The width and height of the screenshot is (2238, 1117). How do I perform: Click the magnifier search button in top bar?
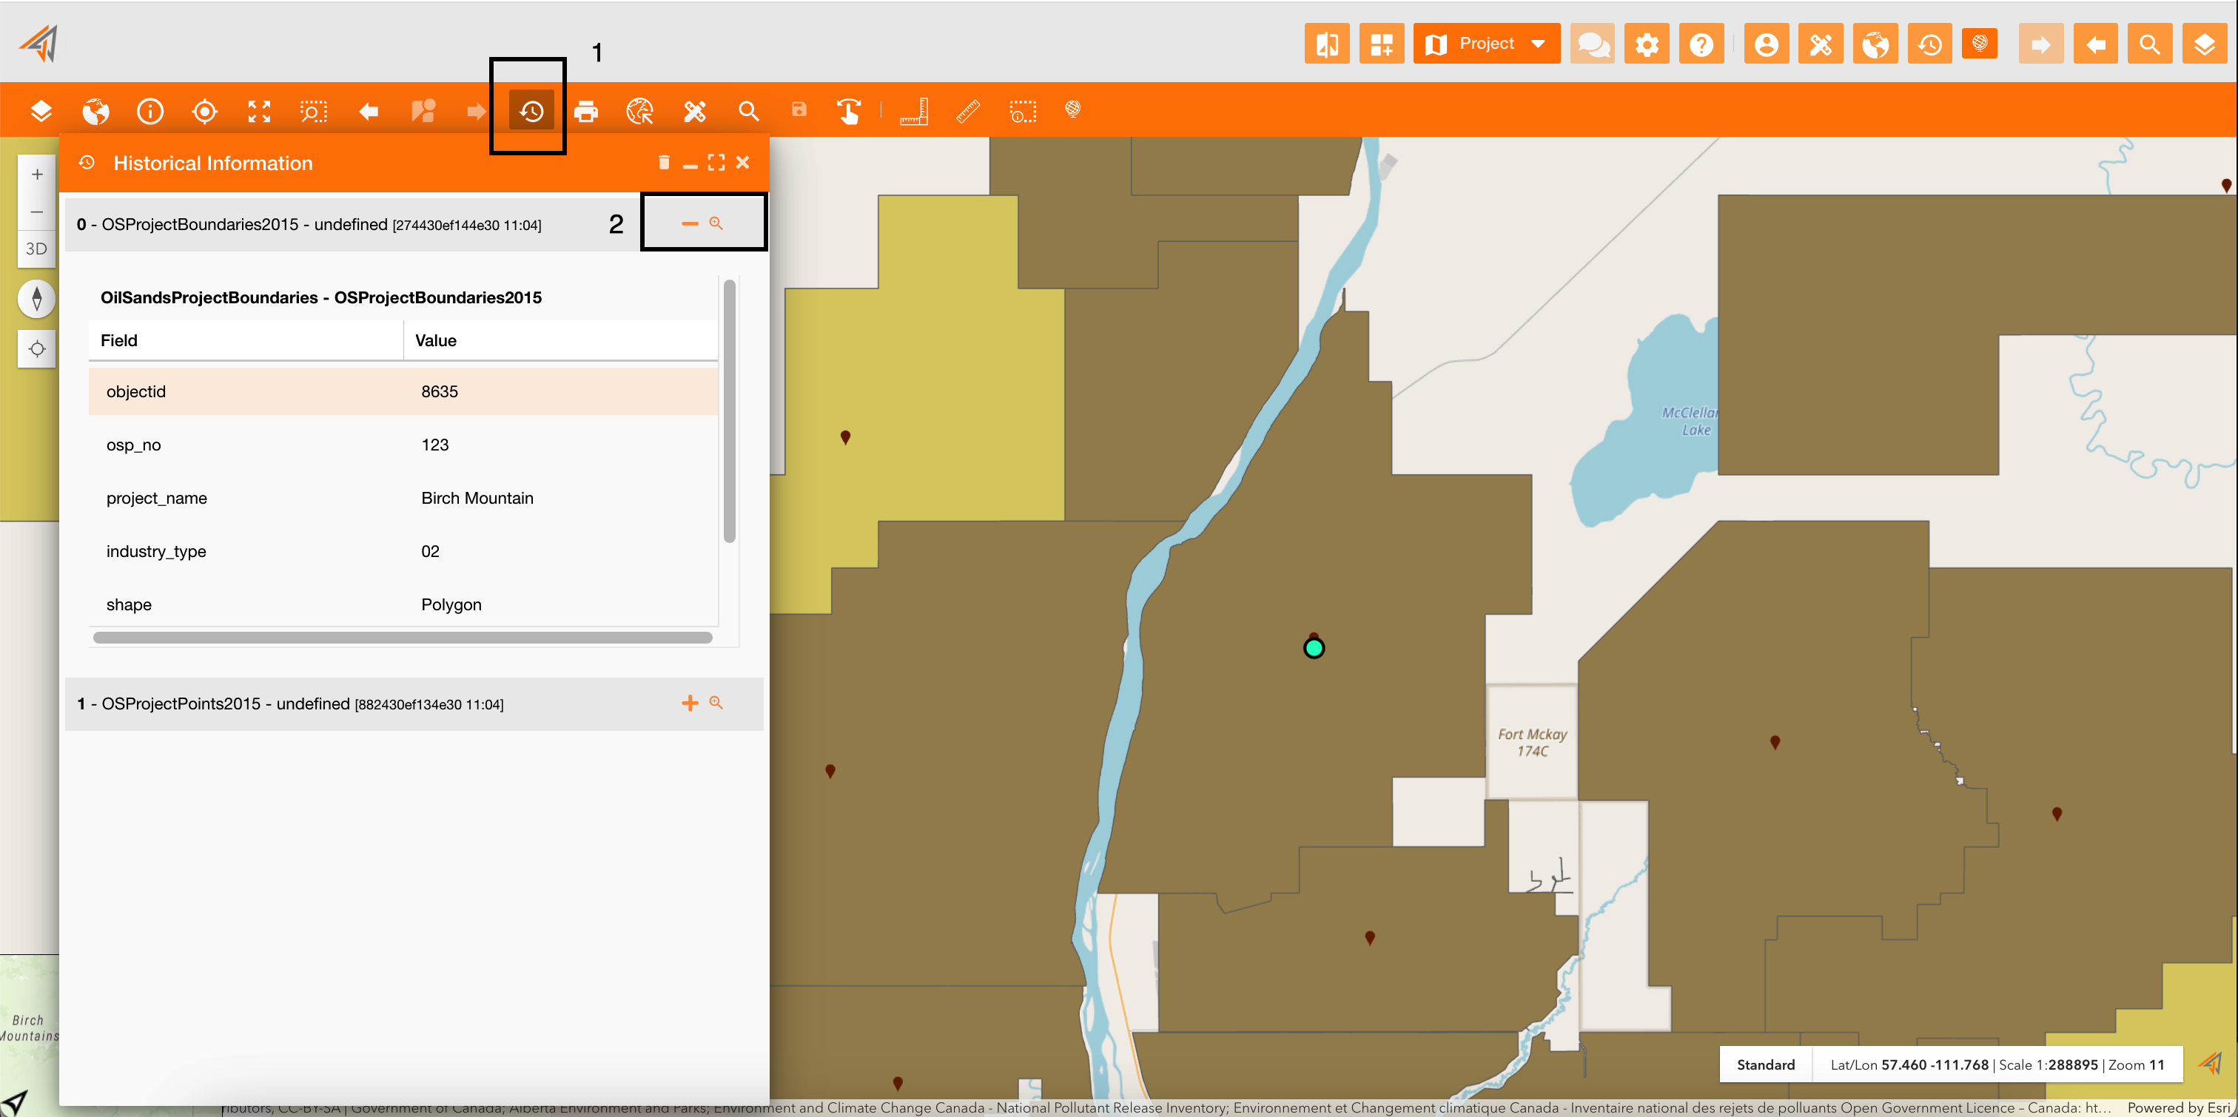2150,44
